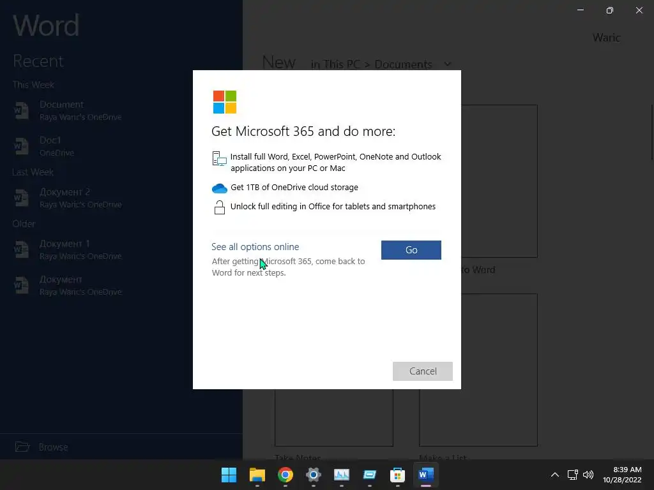Open the performance monitor taskbar icon

[x=341, y=475]
